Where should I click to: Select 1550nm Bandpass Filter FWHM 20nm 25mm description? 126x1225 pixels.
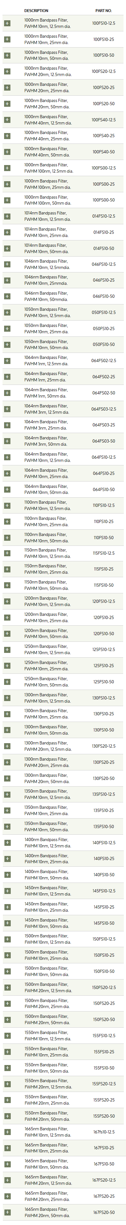point(47,1100)
